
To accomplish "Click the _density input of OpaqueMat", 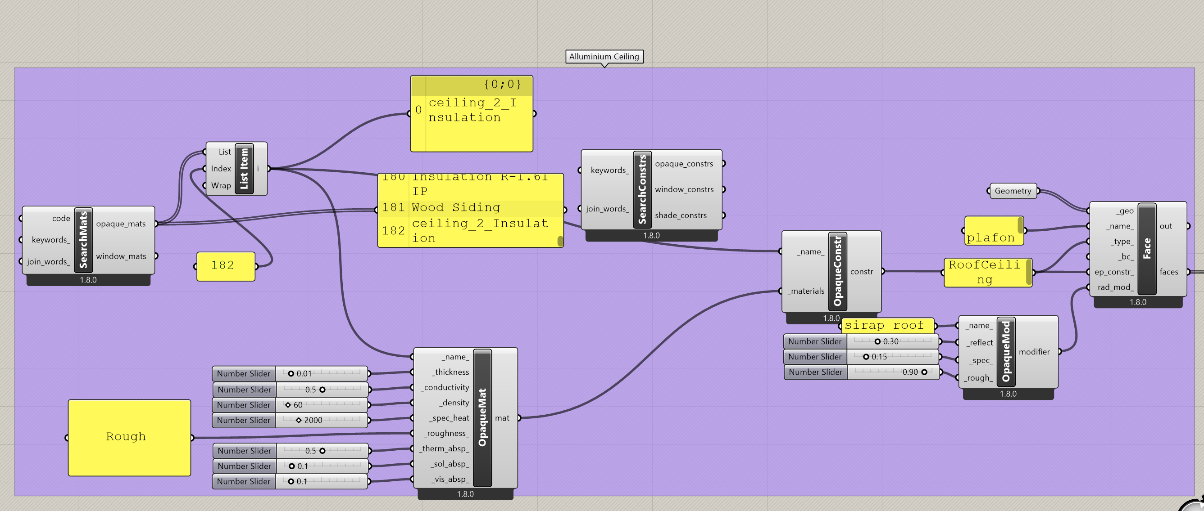I will coord(454,402).
